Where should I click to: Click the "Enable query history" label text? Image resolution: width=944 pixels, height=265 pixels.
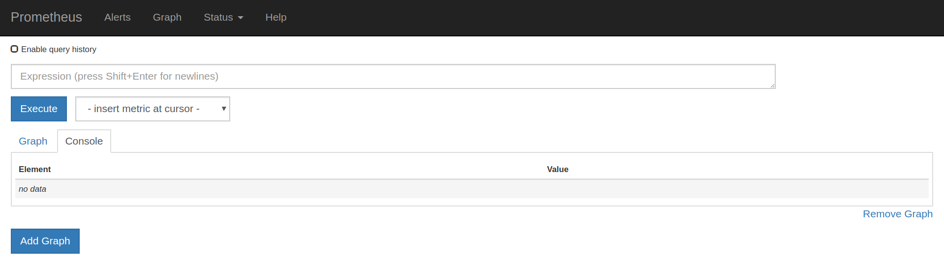(x=59, y=49)
